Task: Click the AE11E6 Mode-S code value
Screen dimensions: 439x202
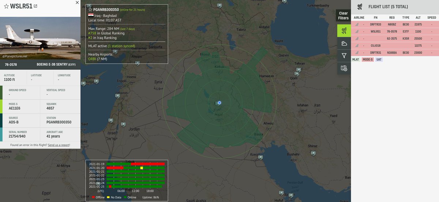Action: [x=15, y=108]
